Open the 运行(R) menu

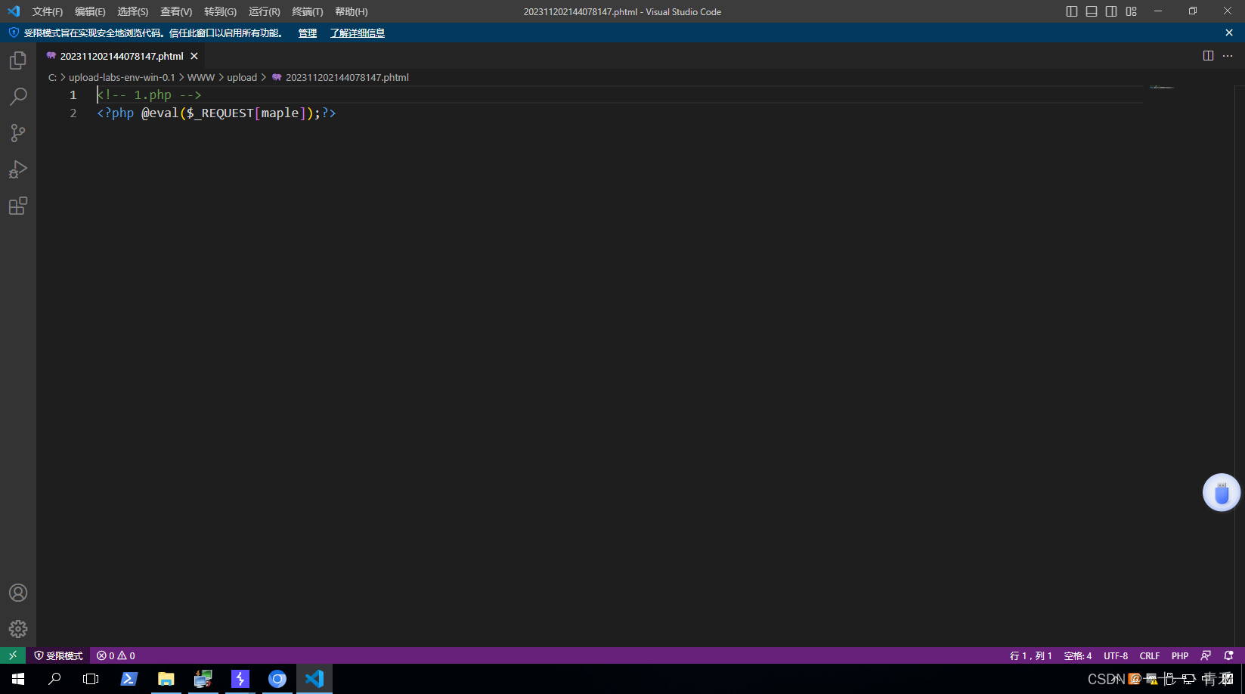pos(264,11)
